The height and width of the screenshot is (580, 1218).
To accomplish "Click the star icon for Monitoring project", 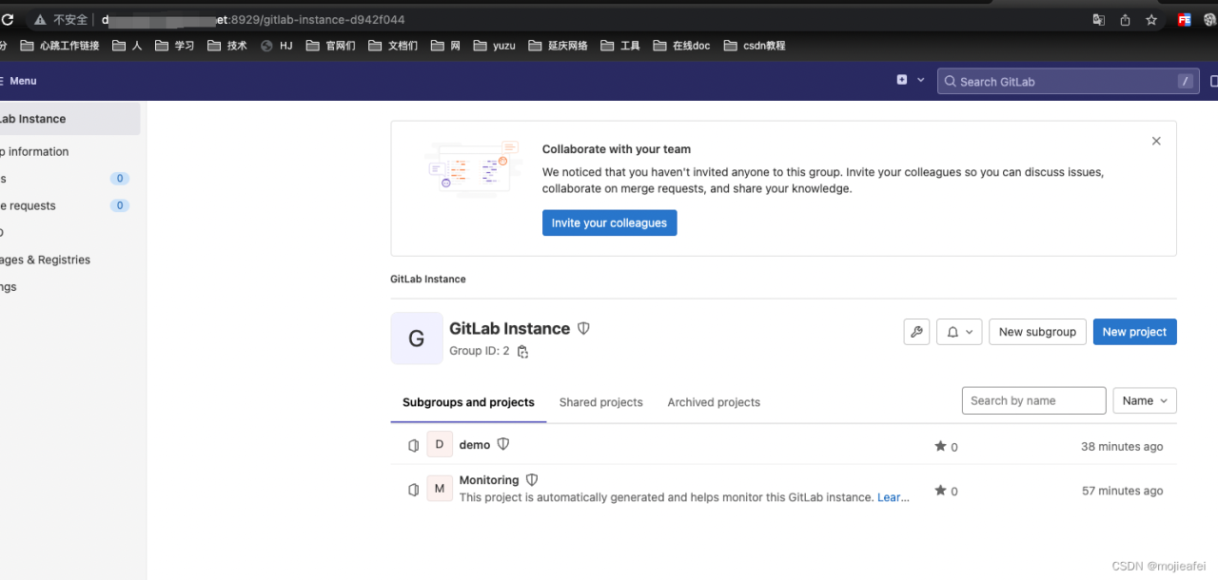I will click(941, 491).
